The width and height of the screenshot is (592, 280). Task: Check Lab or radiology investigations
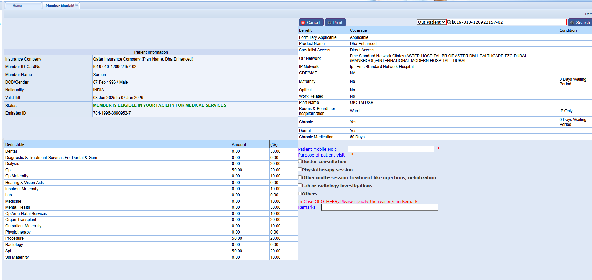click(300, 185)
